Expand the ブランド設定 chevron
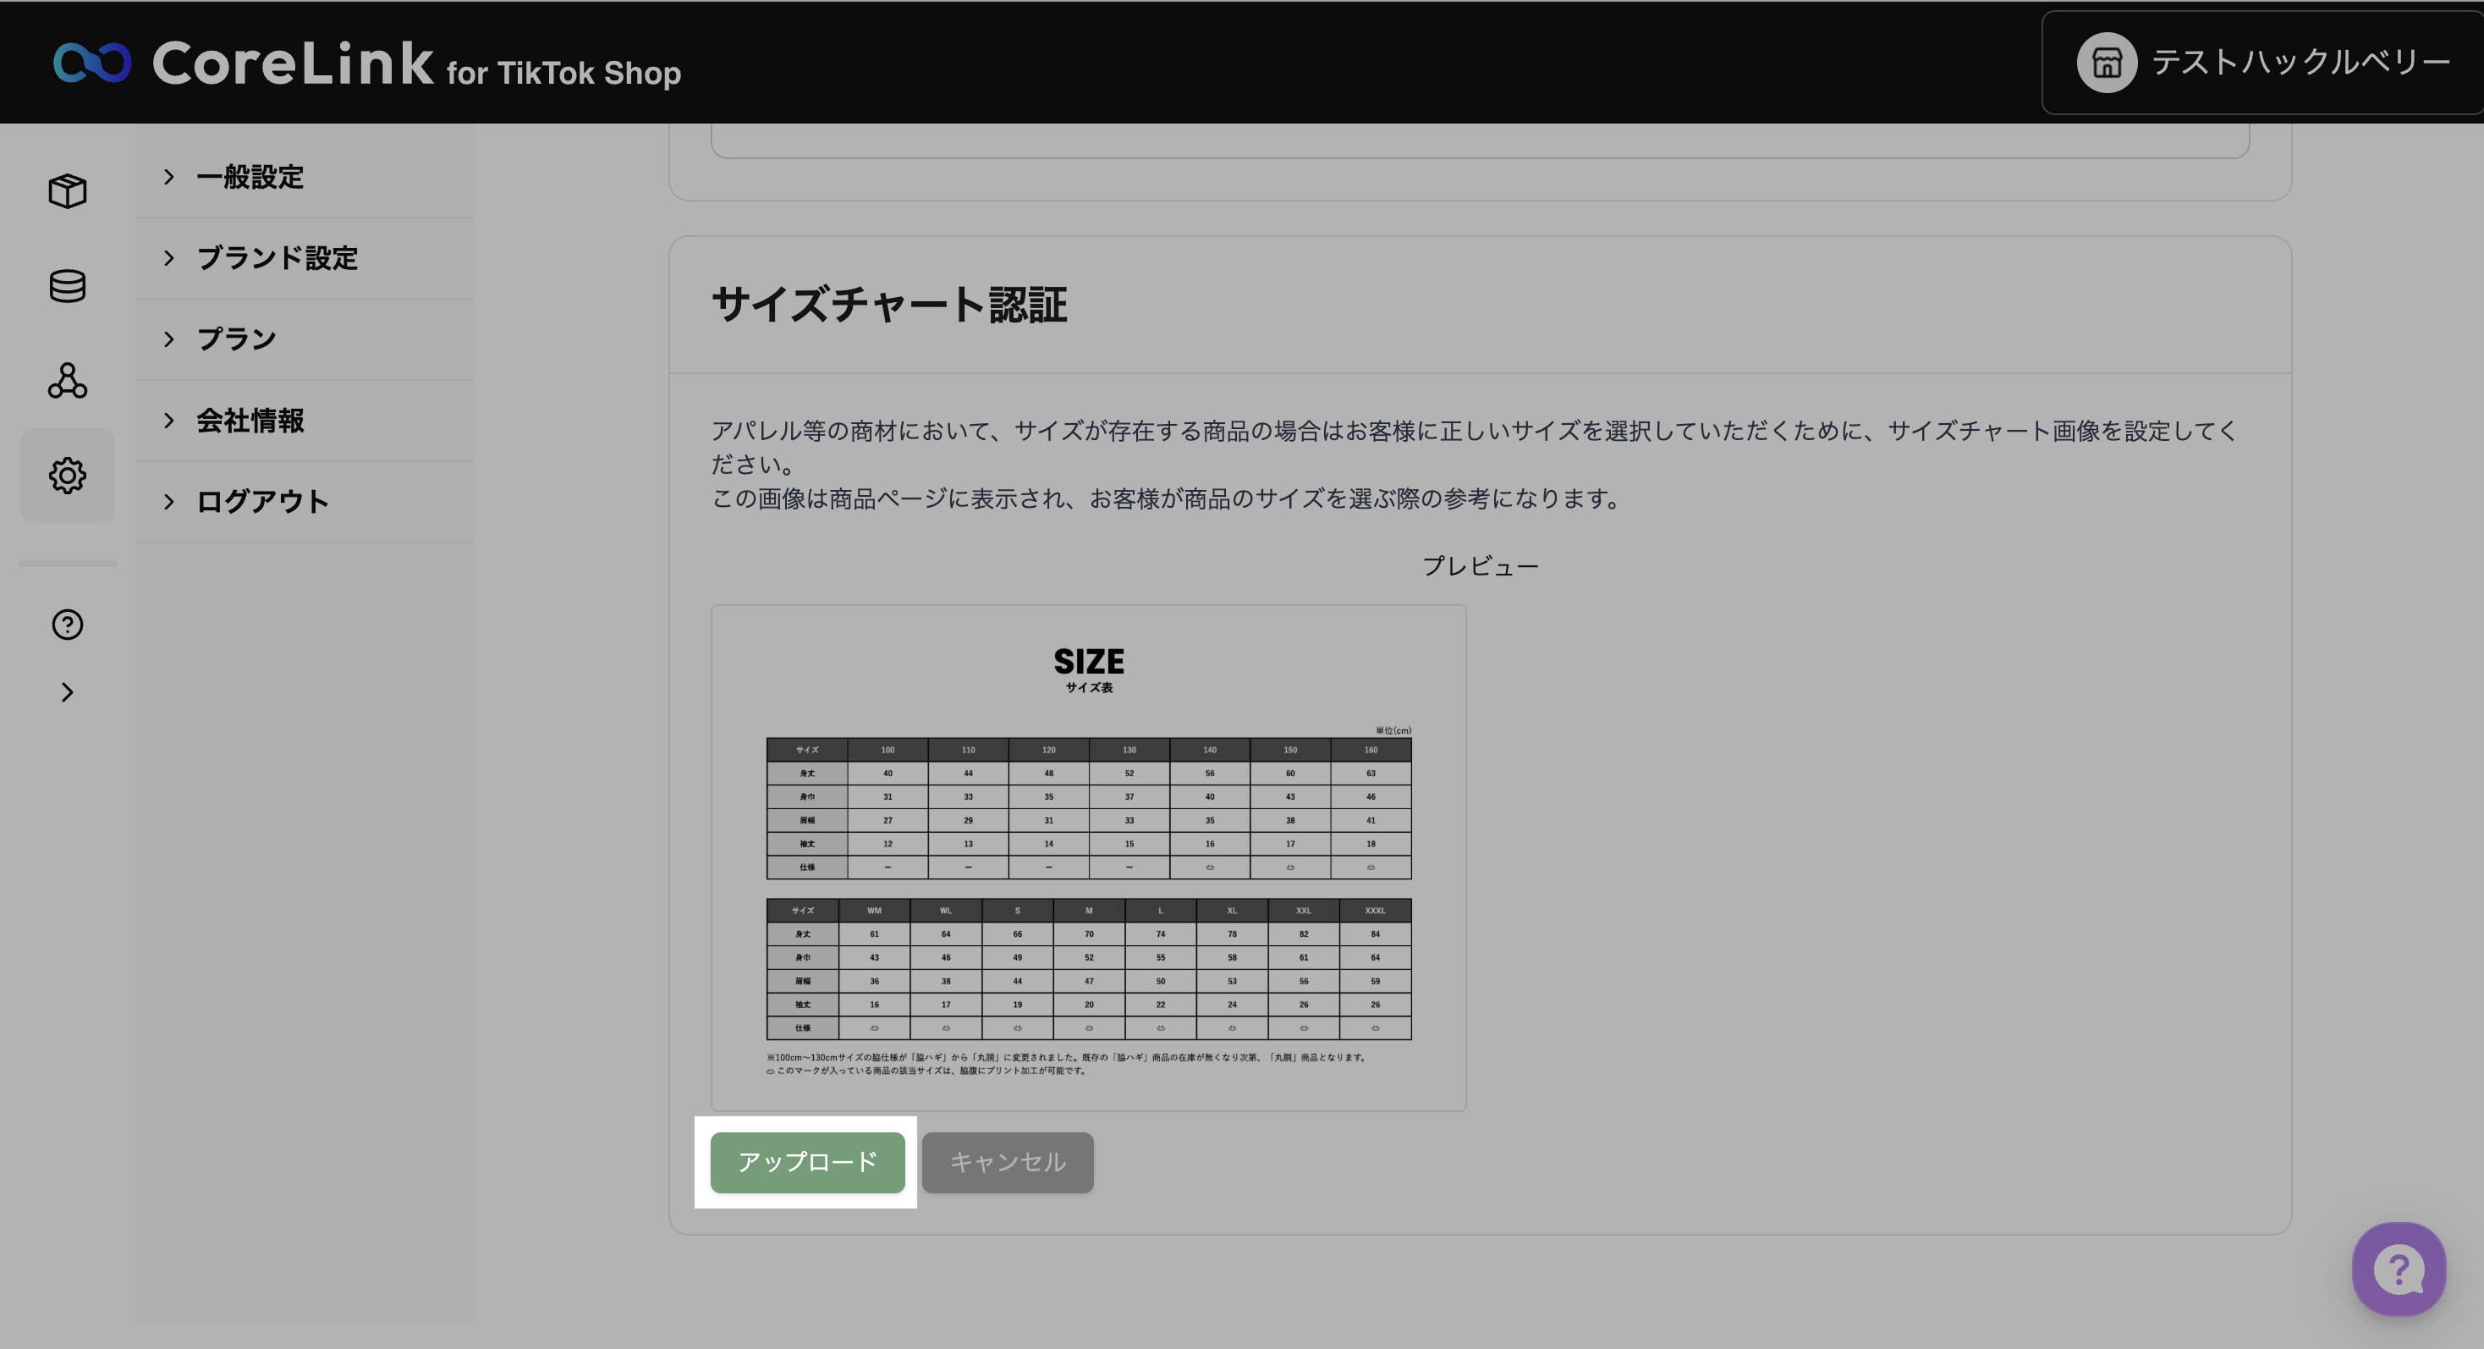Viewport: 2484px width, 1349px height. (x=168, y=257)
